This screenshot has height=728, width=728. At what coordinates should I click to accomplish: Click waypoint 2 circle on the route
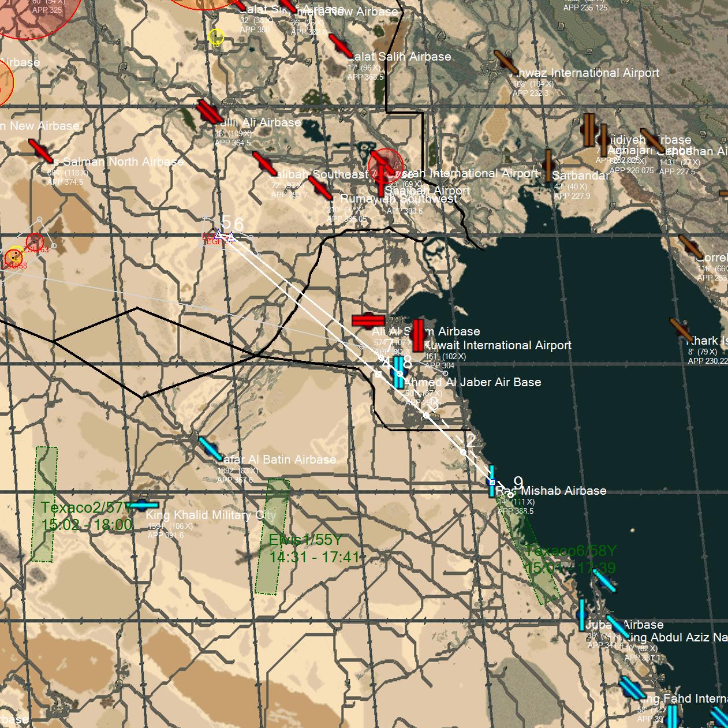(x=464, y=452)
